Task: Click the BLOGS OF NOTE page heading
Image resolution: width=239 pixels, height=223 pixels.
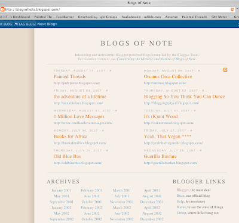Action: (137, 44)
